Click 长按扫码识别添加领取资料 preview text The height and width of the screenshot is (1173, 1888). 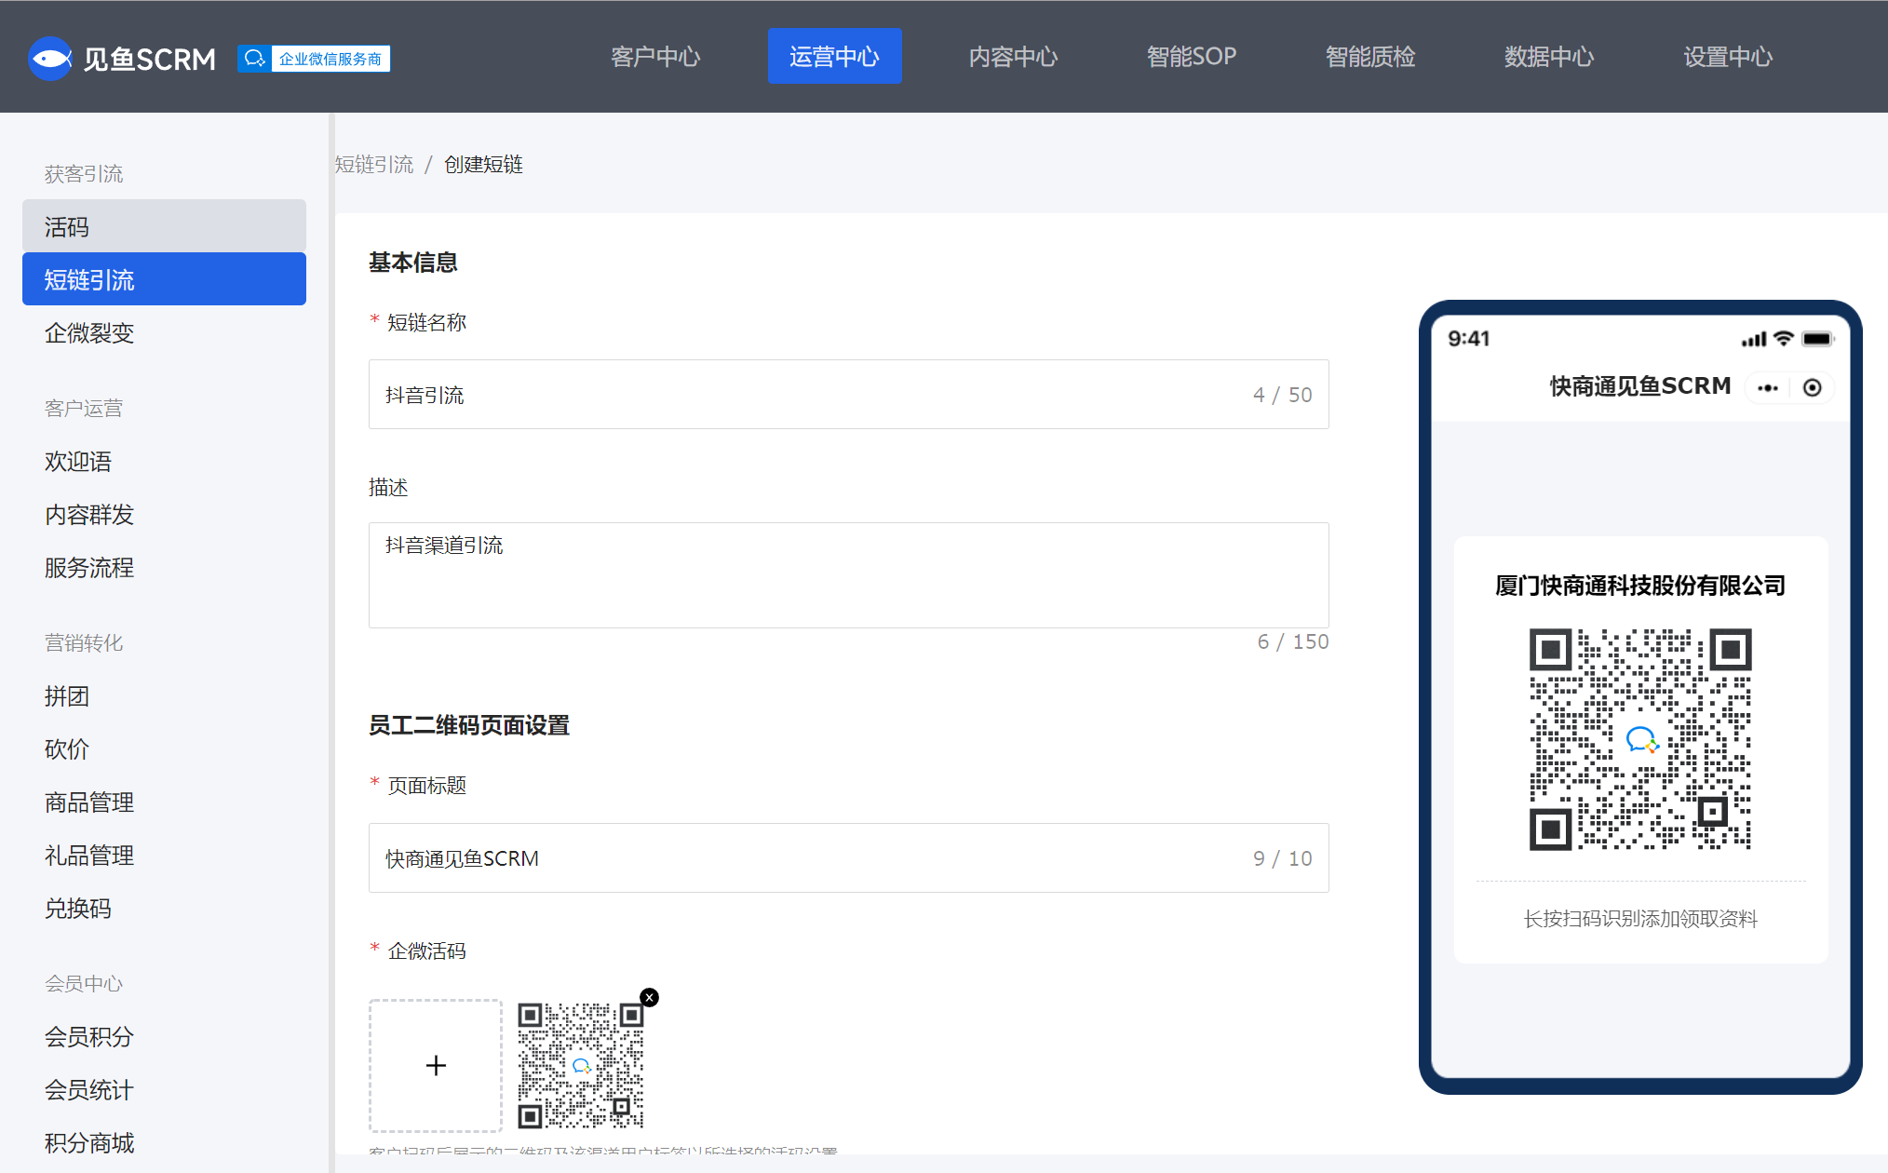point(1640,919)
